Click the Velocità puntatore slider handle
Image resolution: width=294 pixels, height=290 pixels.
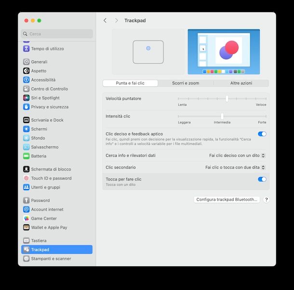227,98
